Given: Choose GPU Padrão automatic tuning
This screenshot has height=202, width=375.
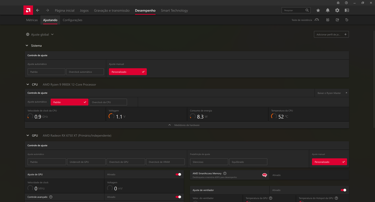Looking at the screenshot, I should coord(47,162).
